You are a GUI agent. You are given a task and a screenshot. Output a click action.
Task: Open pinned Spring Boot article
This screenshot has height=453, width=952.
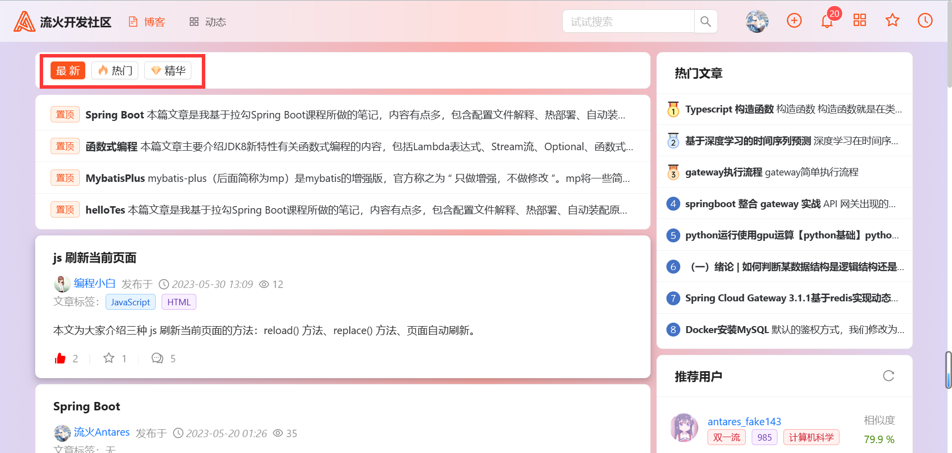pos(355,114)
